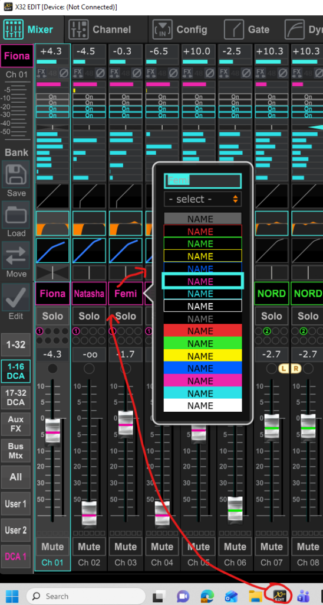Screen dimensions: 323x605
Task: Solo the Ch 07 NORD channel
Action: click(272, 317)
